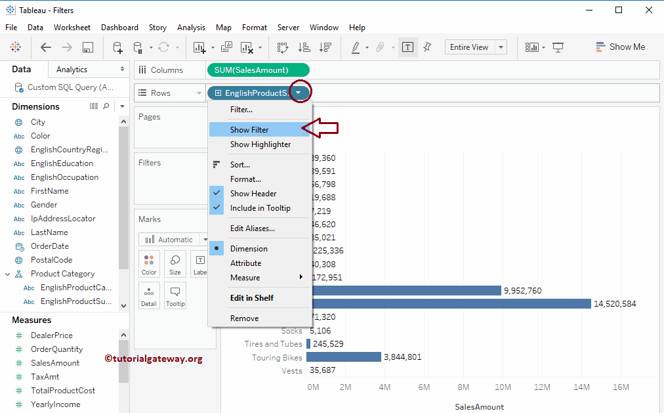Screen dimensions: 664x413
Task: Click the Touring Bikes bar in chart
Action: [344, 357]
